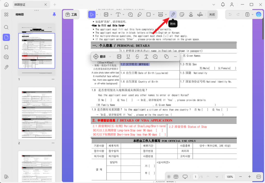Switch to reading mode book icon
265x183 pixels.
click(x=176, y=177)
